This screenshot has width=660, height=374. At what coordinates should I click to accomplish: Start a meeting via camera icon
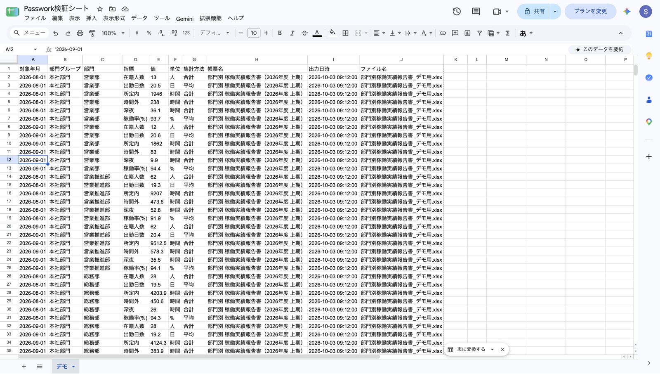[x=497, y=12]
